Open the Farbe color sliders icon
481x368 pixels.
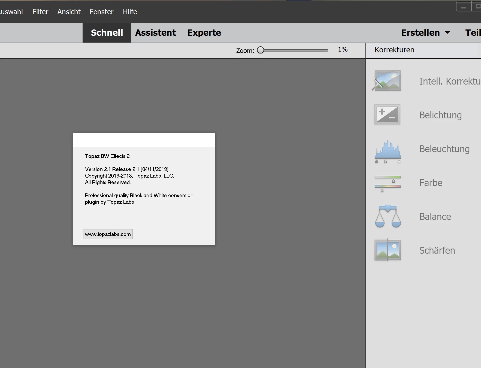pos(388,184)
